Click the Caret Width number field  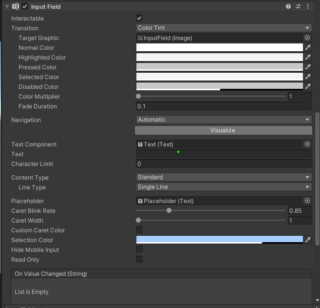(300, 220)
